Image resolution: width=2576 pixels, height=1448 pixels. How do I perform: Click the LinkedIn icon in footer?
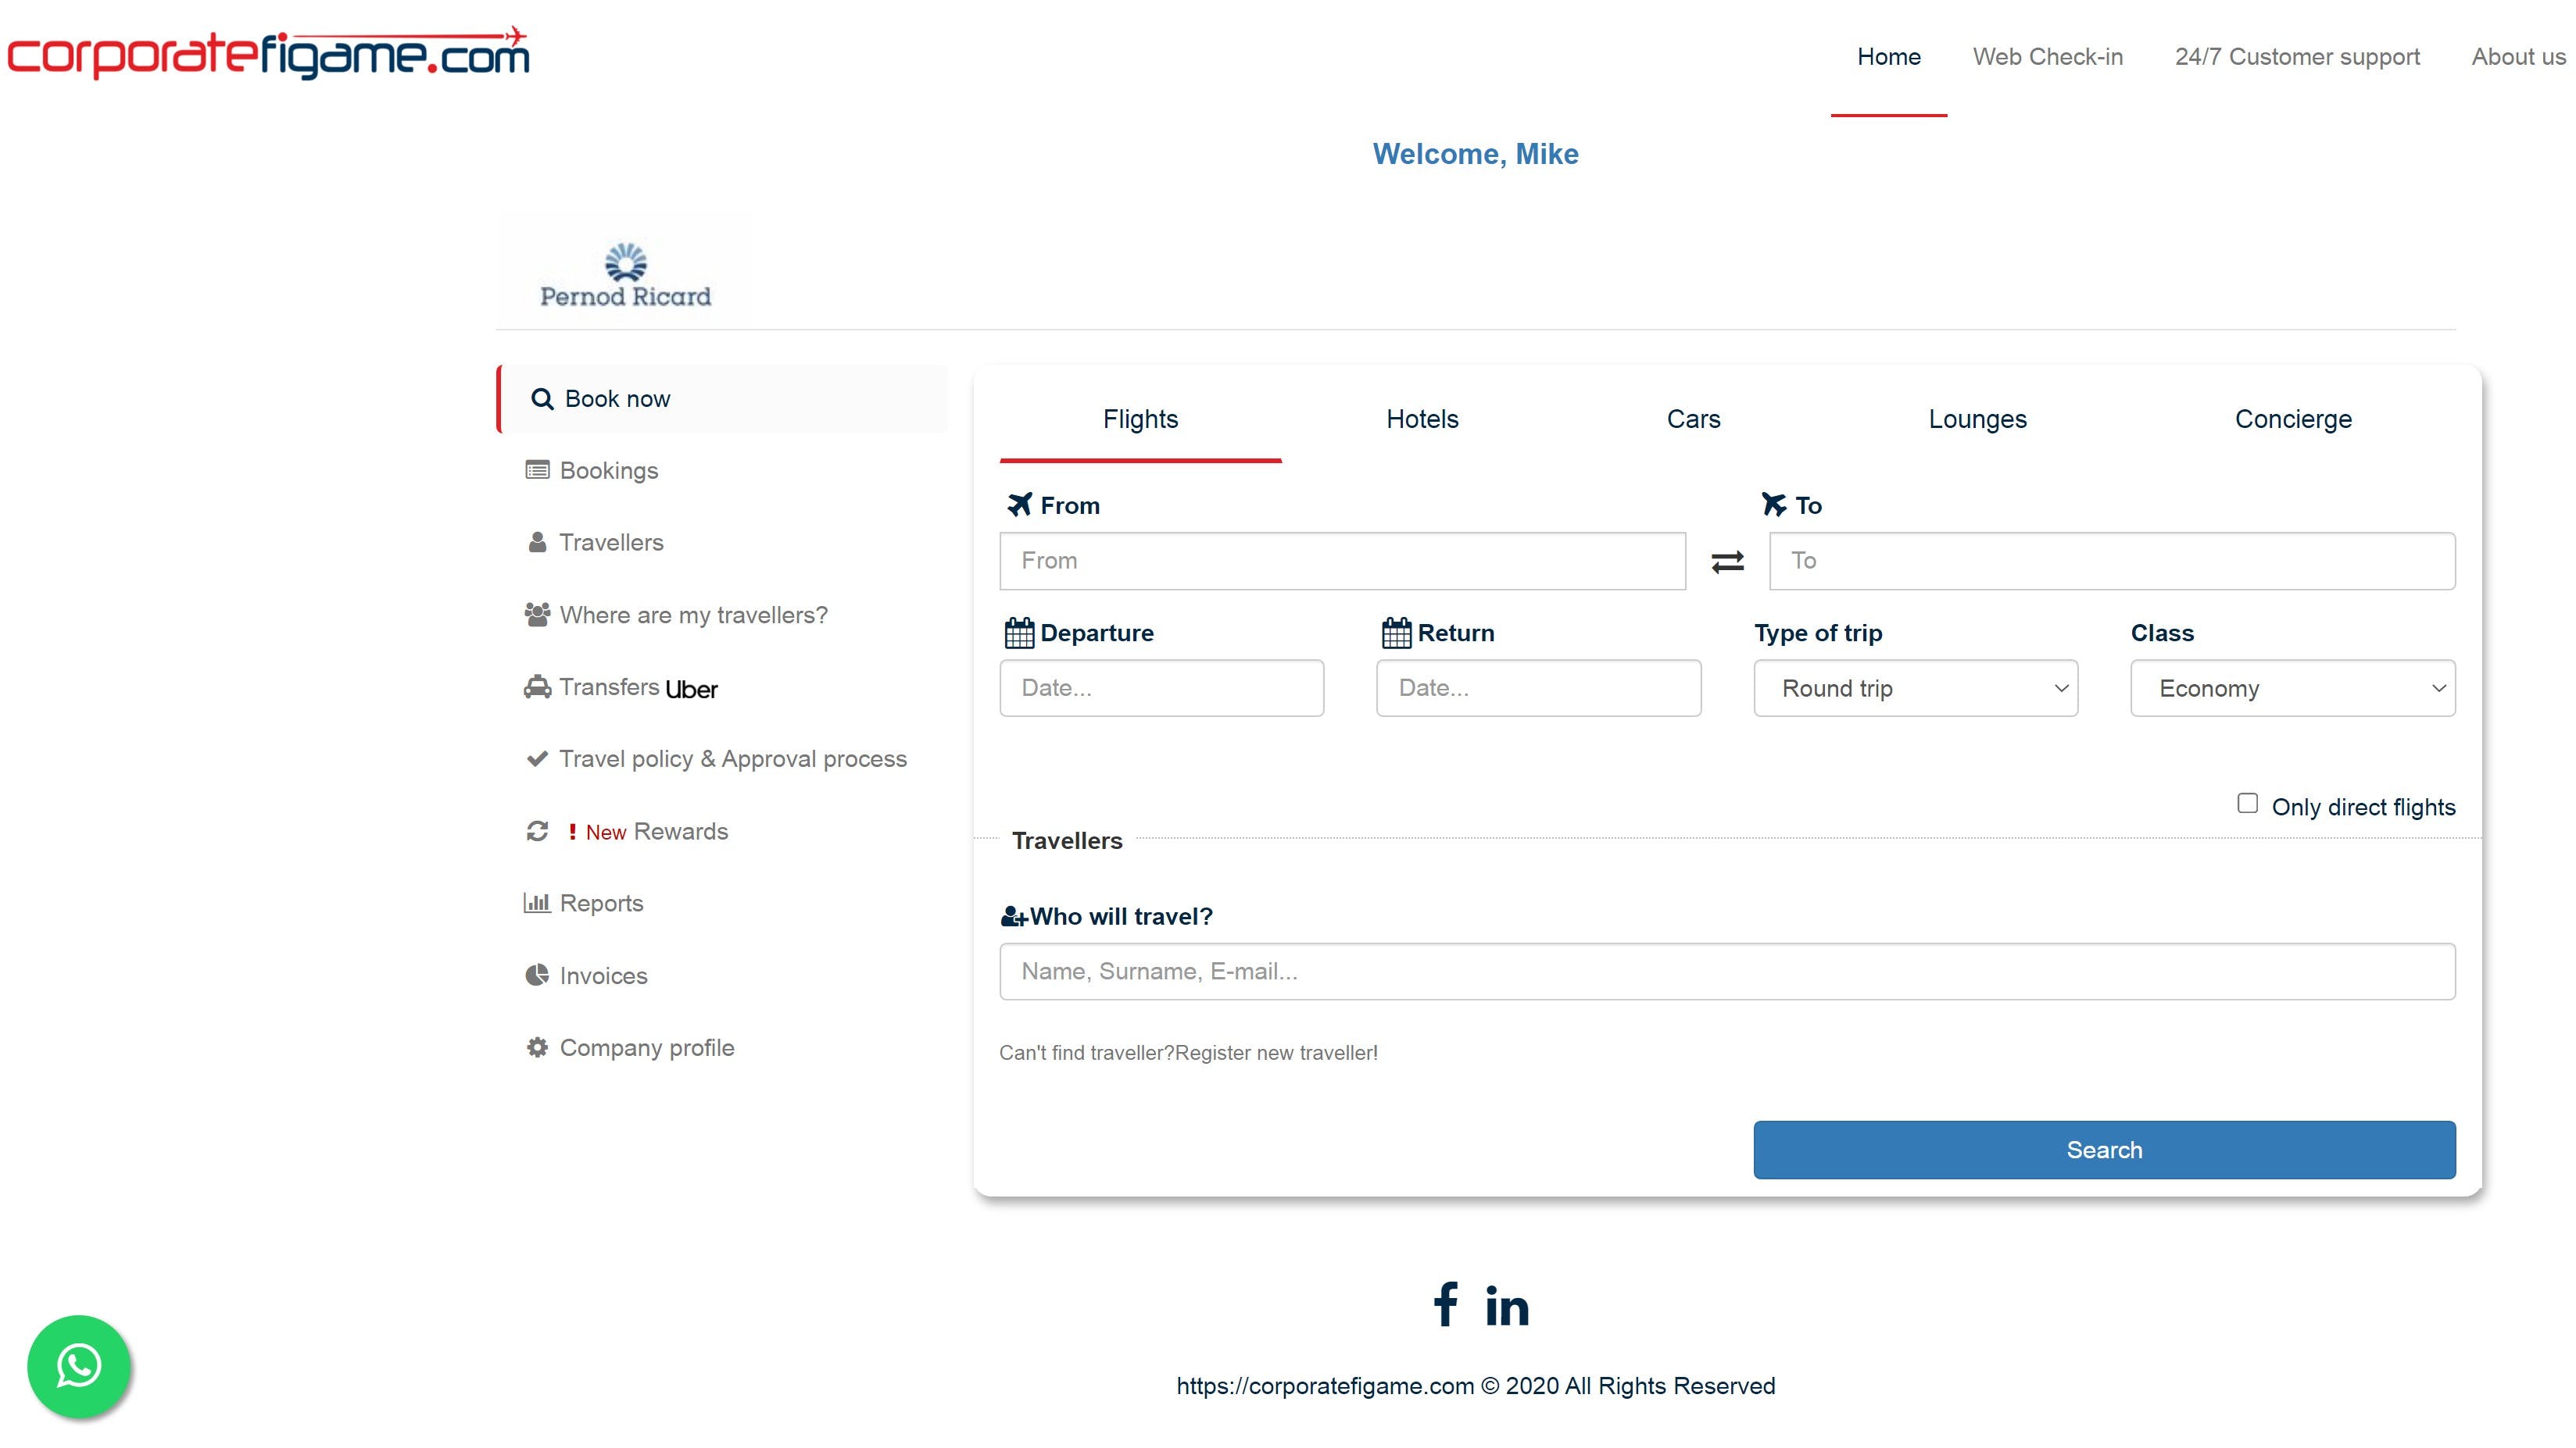[x=1507, y=1306]
